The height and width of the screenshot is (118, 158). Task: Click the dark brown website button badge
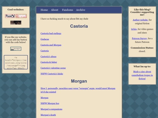[16, 22]
